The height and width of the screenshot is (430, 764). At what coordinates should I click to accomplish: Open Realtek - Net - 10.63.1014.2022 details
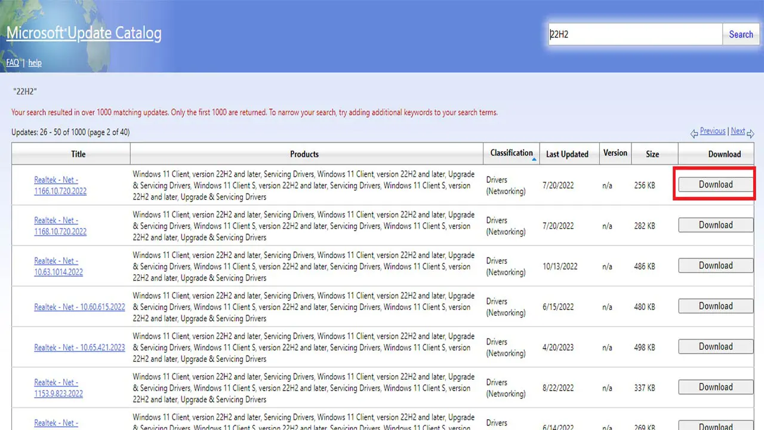pos(58,266)
